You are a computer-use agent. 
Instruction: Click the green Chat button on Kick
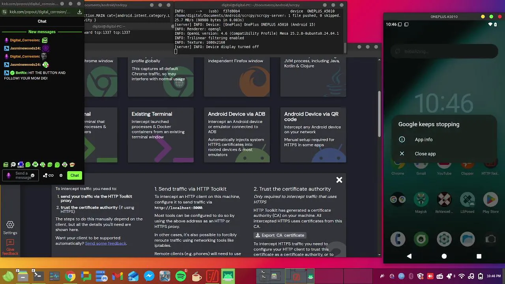(x=75, y=176)
